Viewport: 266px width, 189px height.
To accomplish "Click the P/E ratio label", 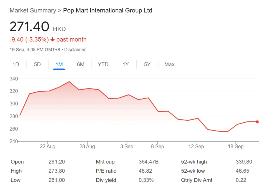I will (x=106, y=171).
